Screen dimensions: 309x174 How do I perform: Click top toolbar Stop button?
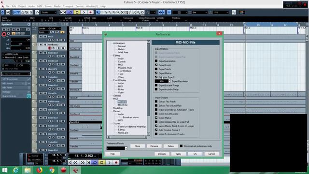click(x=77, y=12)
